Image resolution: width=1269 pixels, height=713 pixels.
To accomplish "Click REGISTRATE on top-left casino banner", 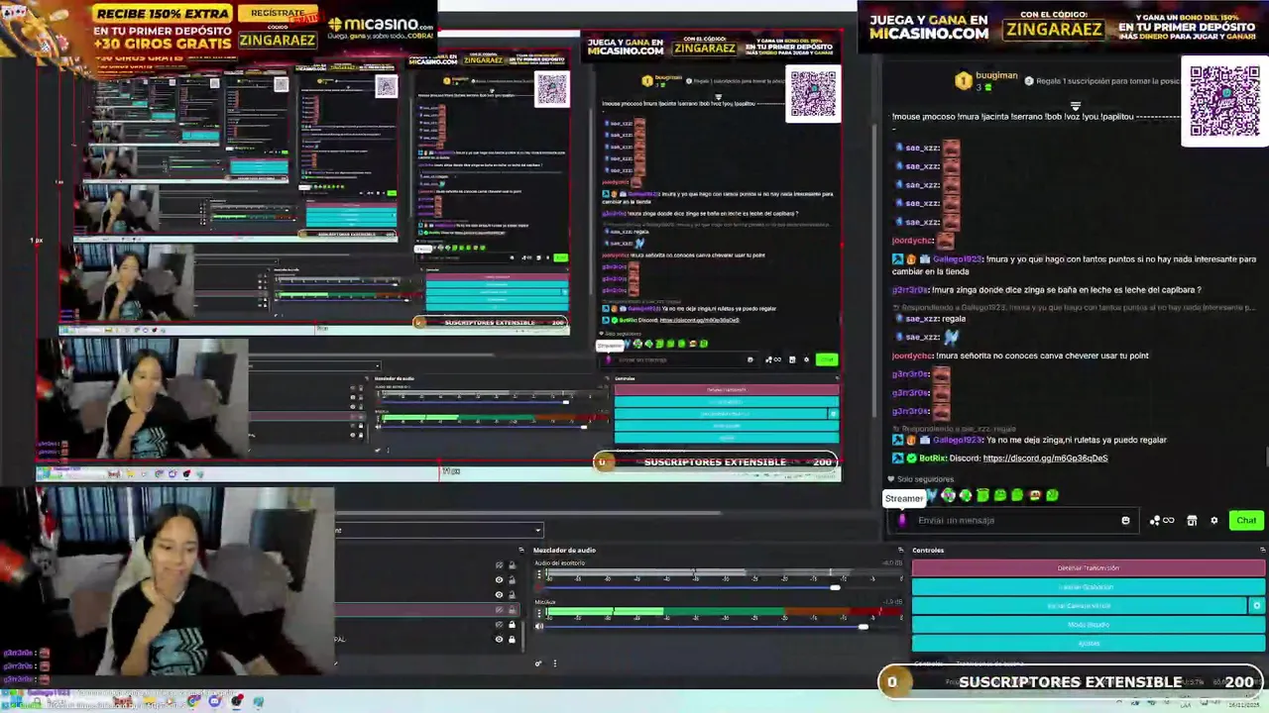I will 278,13.
